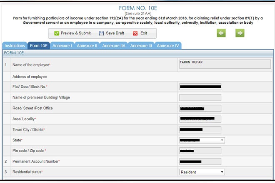Image resolution: width=275 pixels, height=183 pixels.
Task: Go to the Annexure III tab
Action: tap(141, 46)
